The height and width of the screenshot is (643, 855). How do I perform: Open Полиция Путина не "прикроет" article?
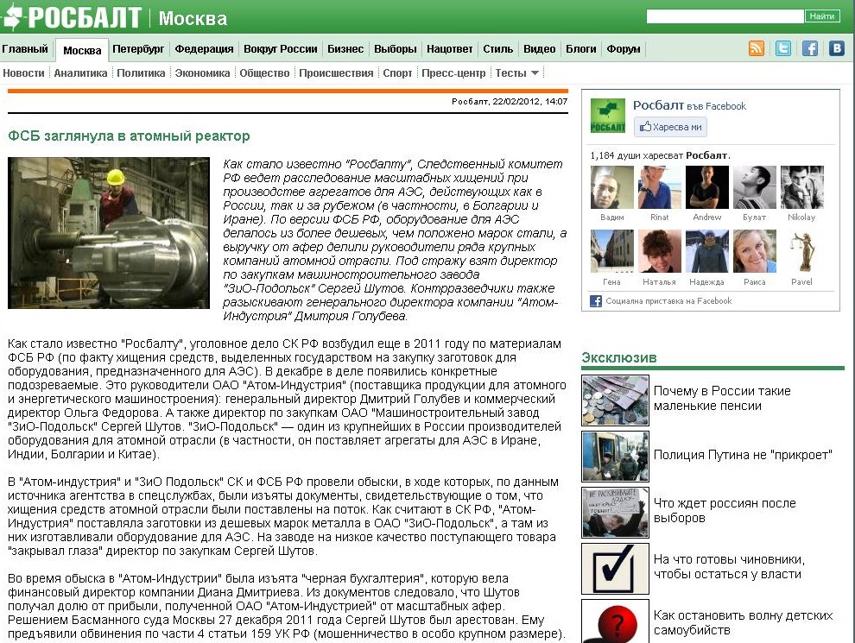click(743, 455)
